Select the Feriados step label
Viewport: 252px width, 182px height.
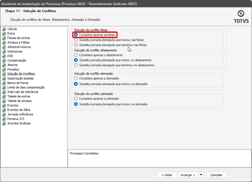coord(13,69)
